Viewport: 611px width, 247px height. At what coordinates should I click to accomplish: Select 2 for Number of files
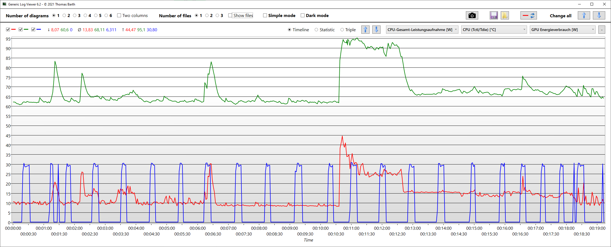(207, 16)
